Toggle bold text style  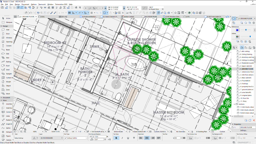click(116, 138)
